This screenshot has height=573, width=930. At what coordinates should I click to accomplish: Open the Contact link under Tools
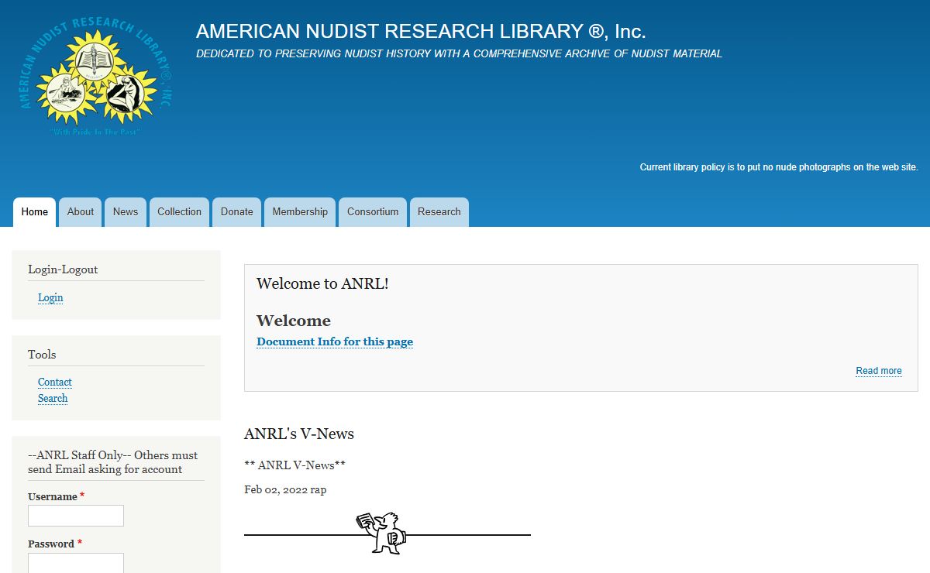[x=55, y=382]
